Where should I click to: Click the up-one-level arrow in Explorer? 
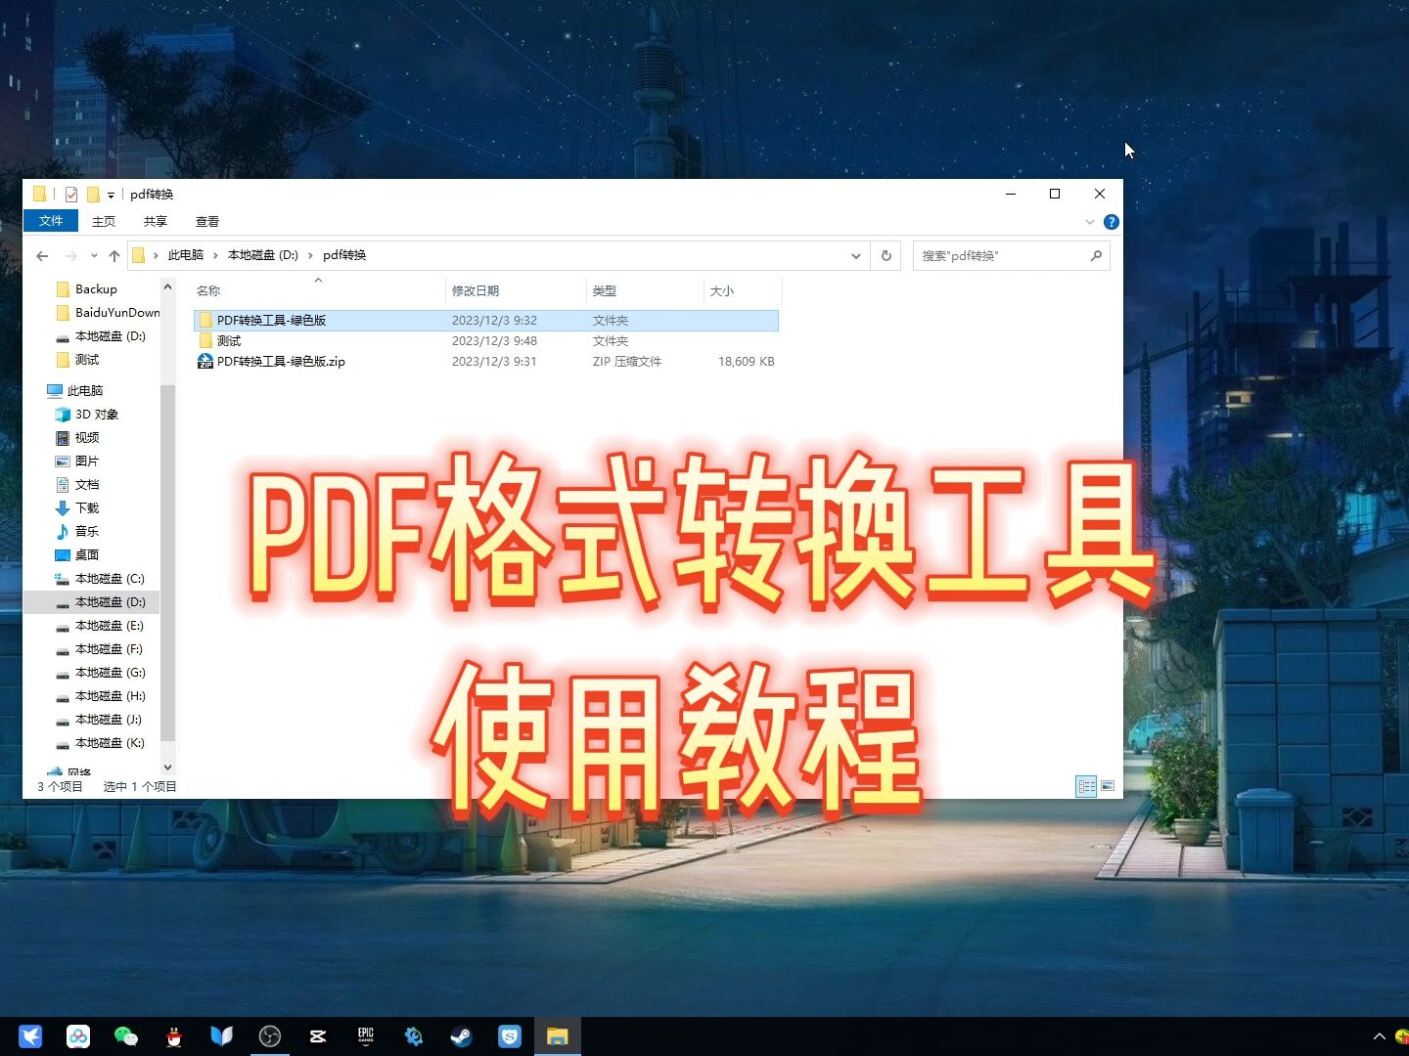point(114,255)
